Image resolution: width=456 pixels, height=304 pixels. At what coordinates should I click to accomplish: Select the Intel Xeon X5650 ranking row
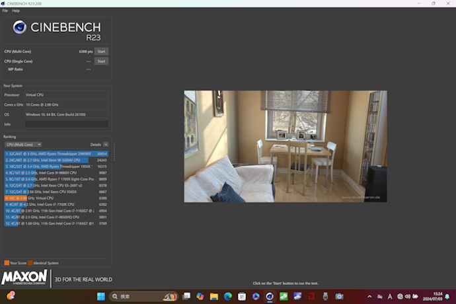click(x=56, y=192)
